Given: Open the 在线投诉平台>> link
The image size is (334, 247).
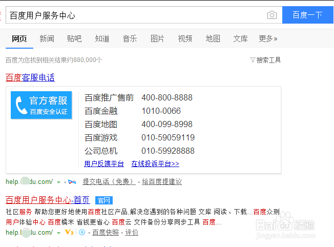Looking at the screenshot, I should click(155, 163).
